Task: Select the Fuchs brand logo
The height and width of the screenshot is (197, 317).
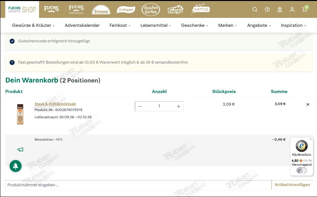Action: pos(51,9)
